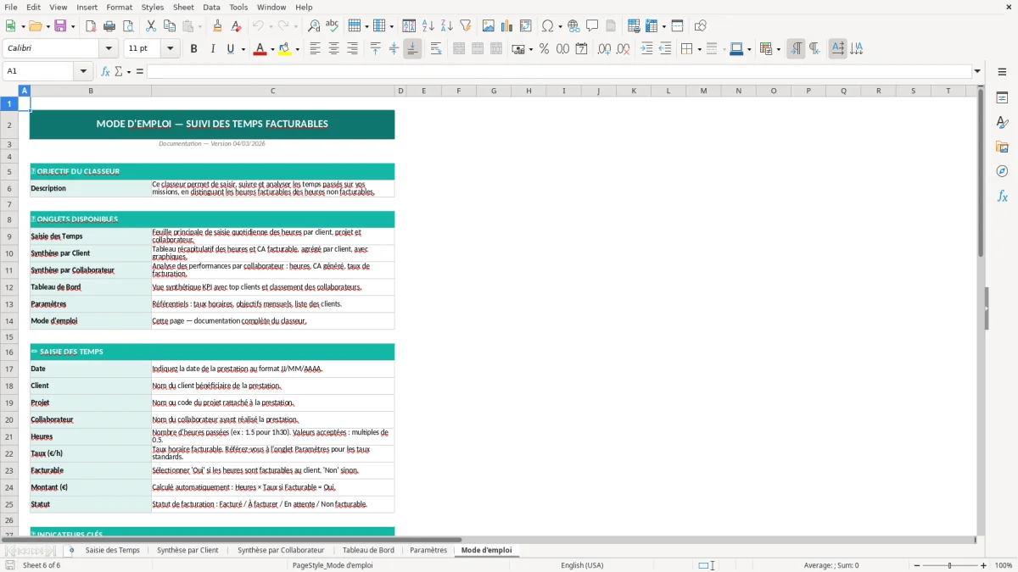Increase indent

(647, 49)
